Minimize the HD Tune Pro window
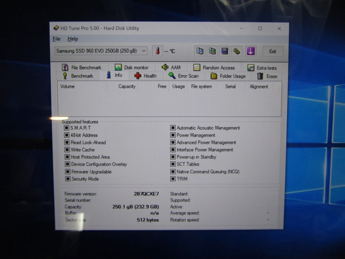Screen dimensions: 345x259 tap(241, 28)
